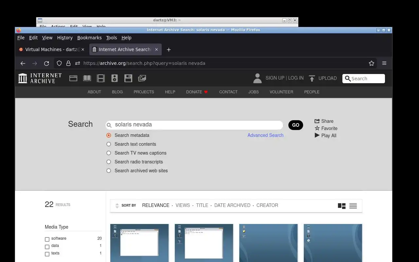Show site security padlock info
The width and height of the screenshot is (419, 262).
tap(68, 63)
